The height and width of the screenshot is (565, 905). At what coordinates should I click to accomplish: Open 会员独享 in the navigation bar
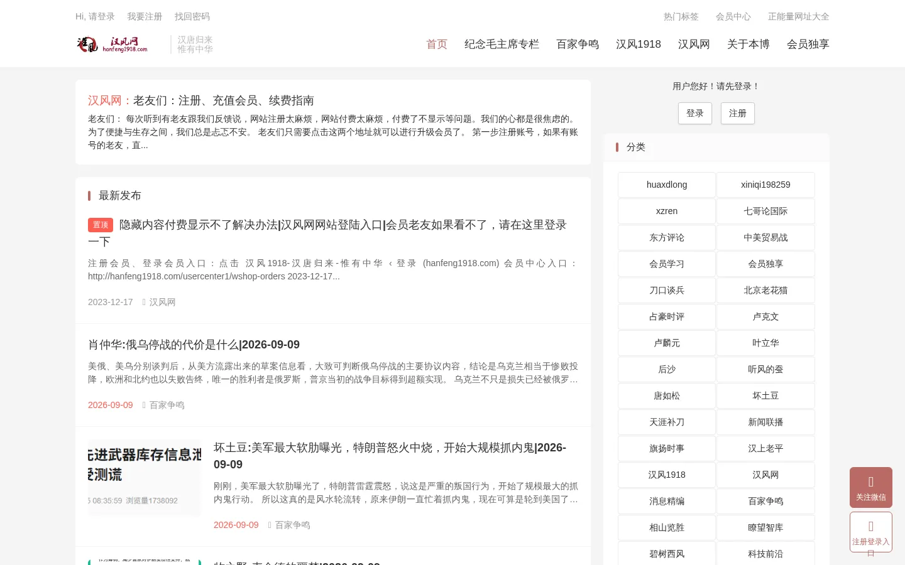coord(808,45)
